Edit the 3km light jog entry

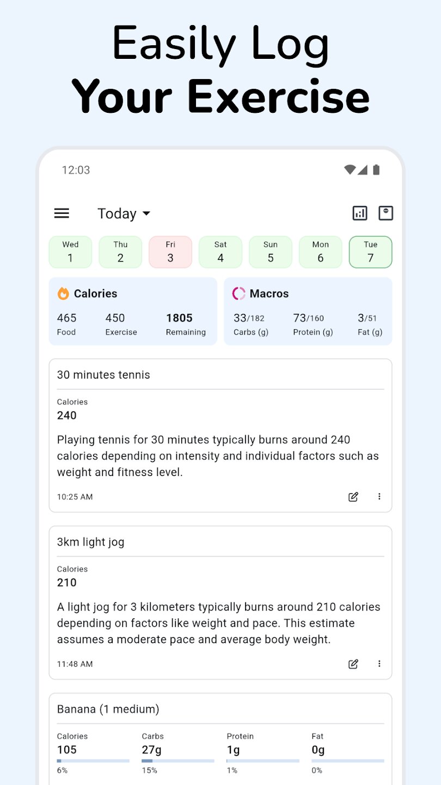pyautogui.click(x=353, y=664)
